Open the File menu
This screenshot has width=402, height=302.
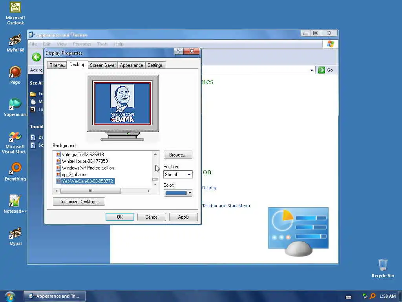click(x=33, y=44)
